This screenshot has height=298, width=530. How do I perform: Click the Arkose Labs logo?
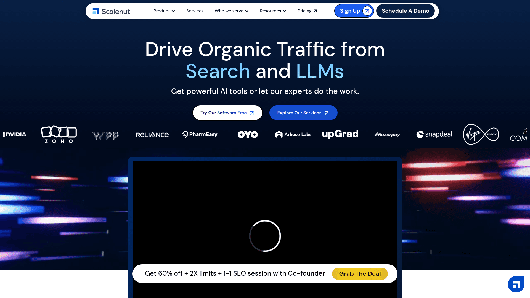(293, 134)
